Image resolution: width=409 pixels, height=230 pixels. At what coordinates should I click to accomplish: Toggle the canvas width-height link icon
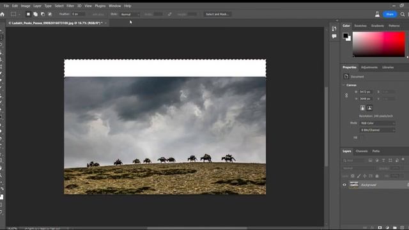(x=346, y=95)
